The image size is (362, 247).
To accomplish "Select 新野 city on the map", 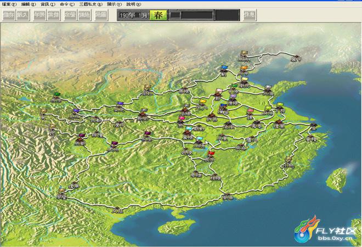I will [x=199, y=127].
